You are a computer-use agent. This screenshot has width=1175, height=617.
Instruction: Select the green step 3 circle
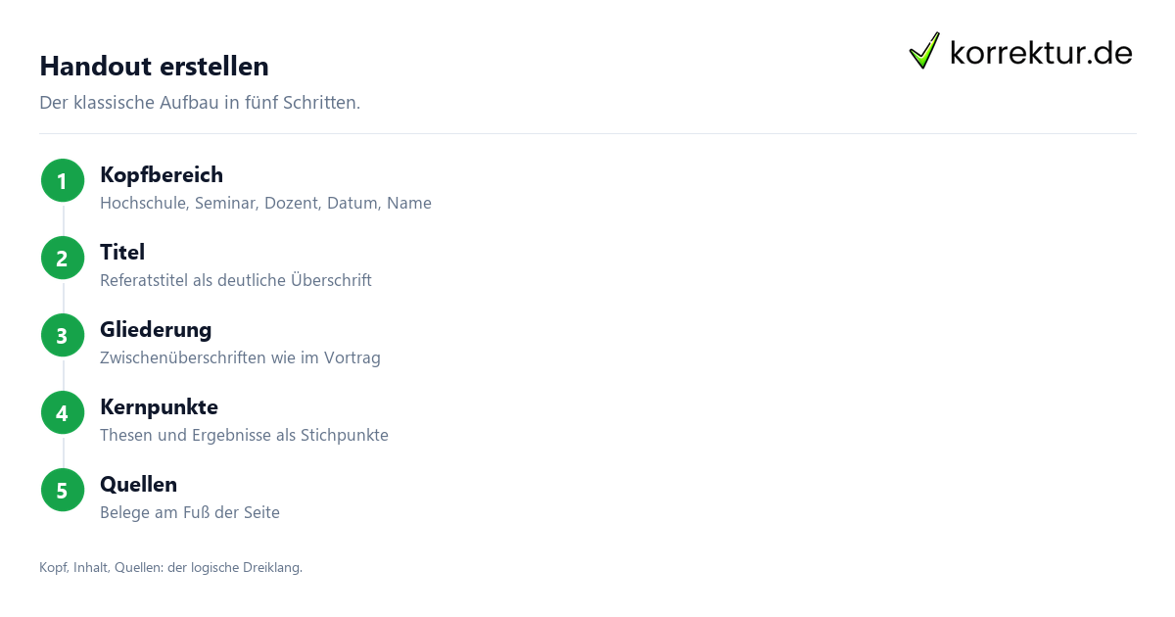pyautogui.click(x=63, y=336)
